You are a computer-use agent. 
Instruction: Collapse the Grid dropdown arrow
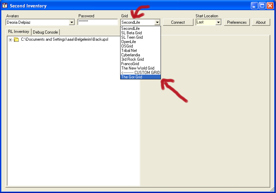coord(157,22)
